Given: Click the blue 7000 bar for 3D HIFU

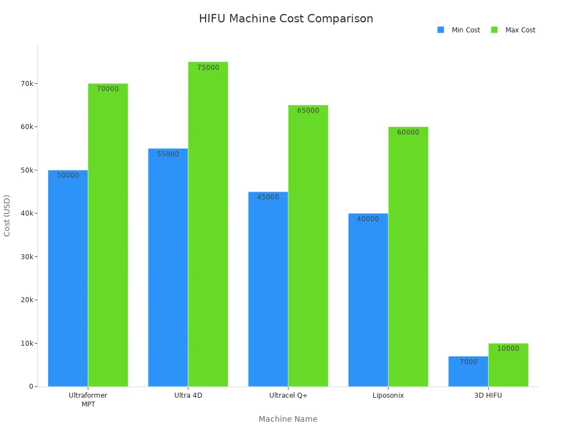Looking at the screenshot, I should coord(469,370).
